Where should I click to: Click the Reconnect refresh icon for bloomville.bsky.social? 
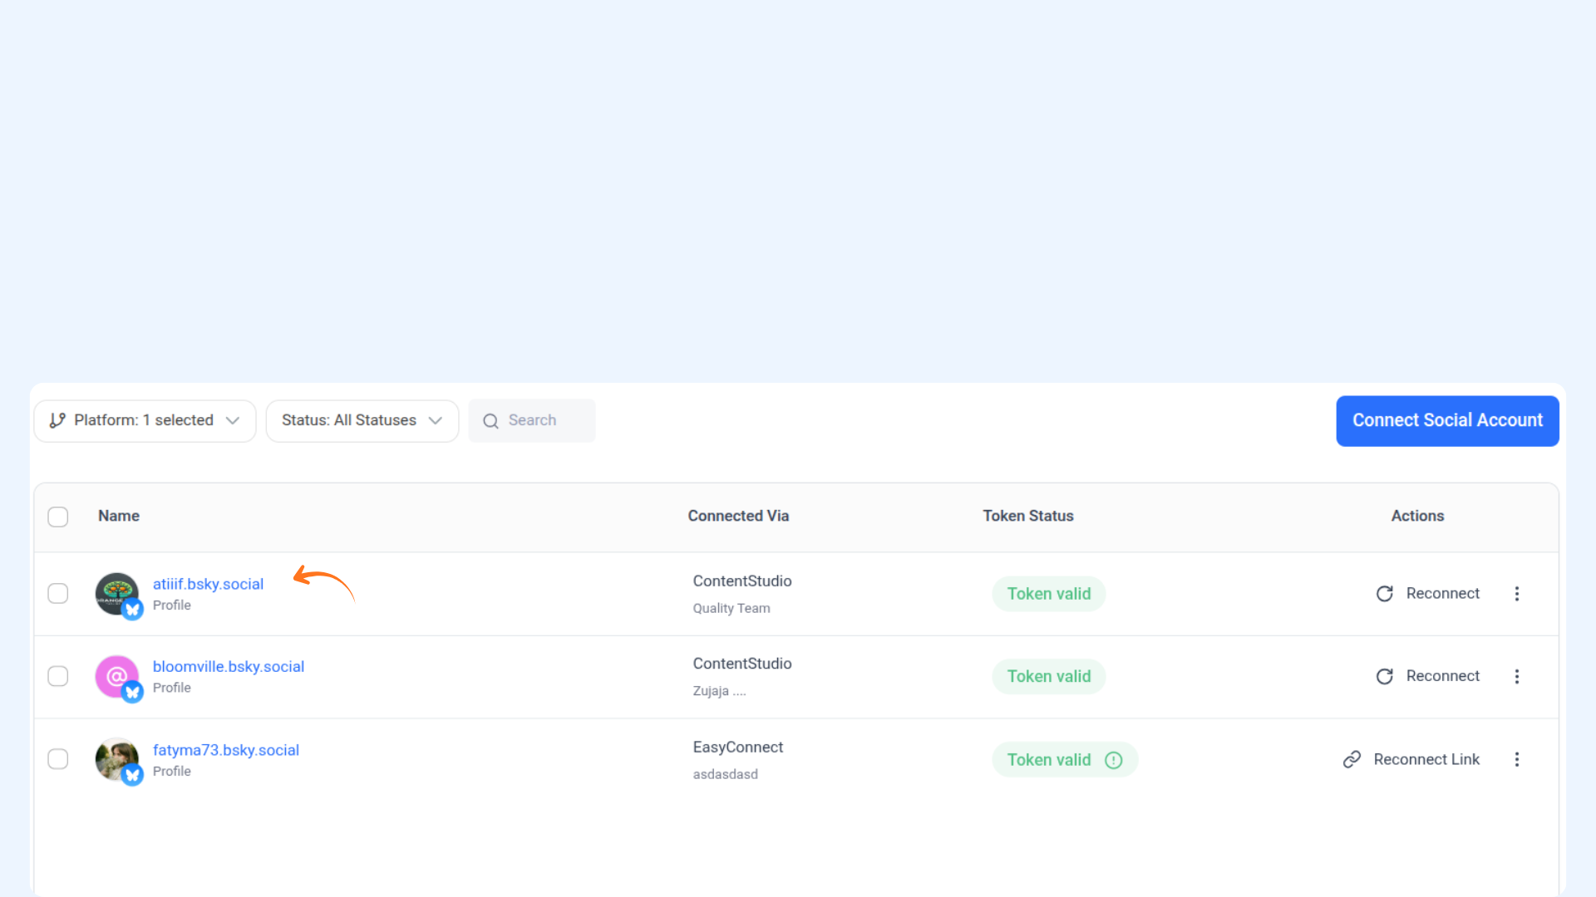pos(1384,677)
